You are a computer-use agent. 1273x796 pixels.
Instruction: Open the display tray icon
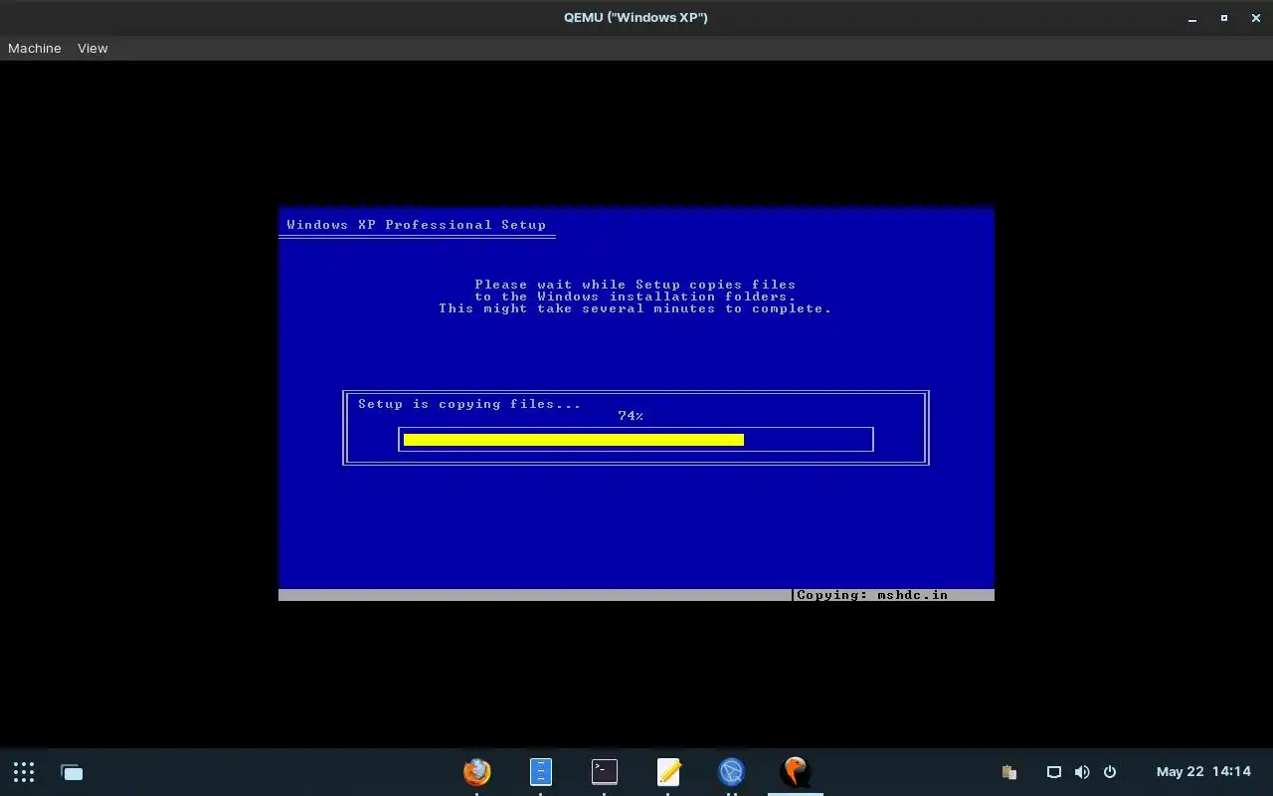pyautogui.click(x=1054, y=772)
